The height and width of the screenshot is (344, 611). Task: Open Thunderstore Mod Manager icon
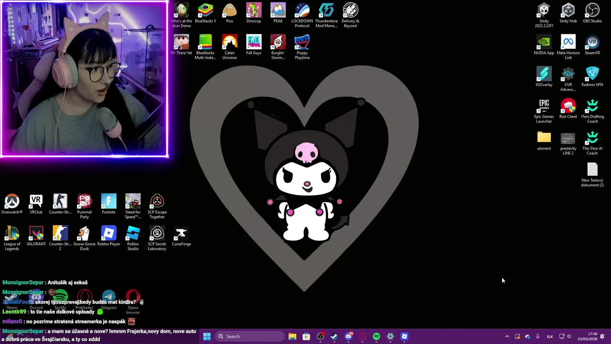tap(327, 15)
